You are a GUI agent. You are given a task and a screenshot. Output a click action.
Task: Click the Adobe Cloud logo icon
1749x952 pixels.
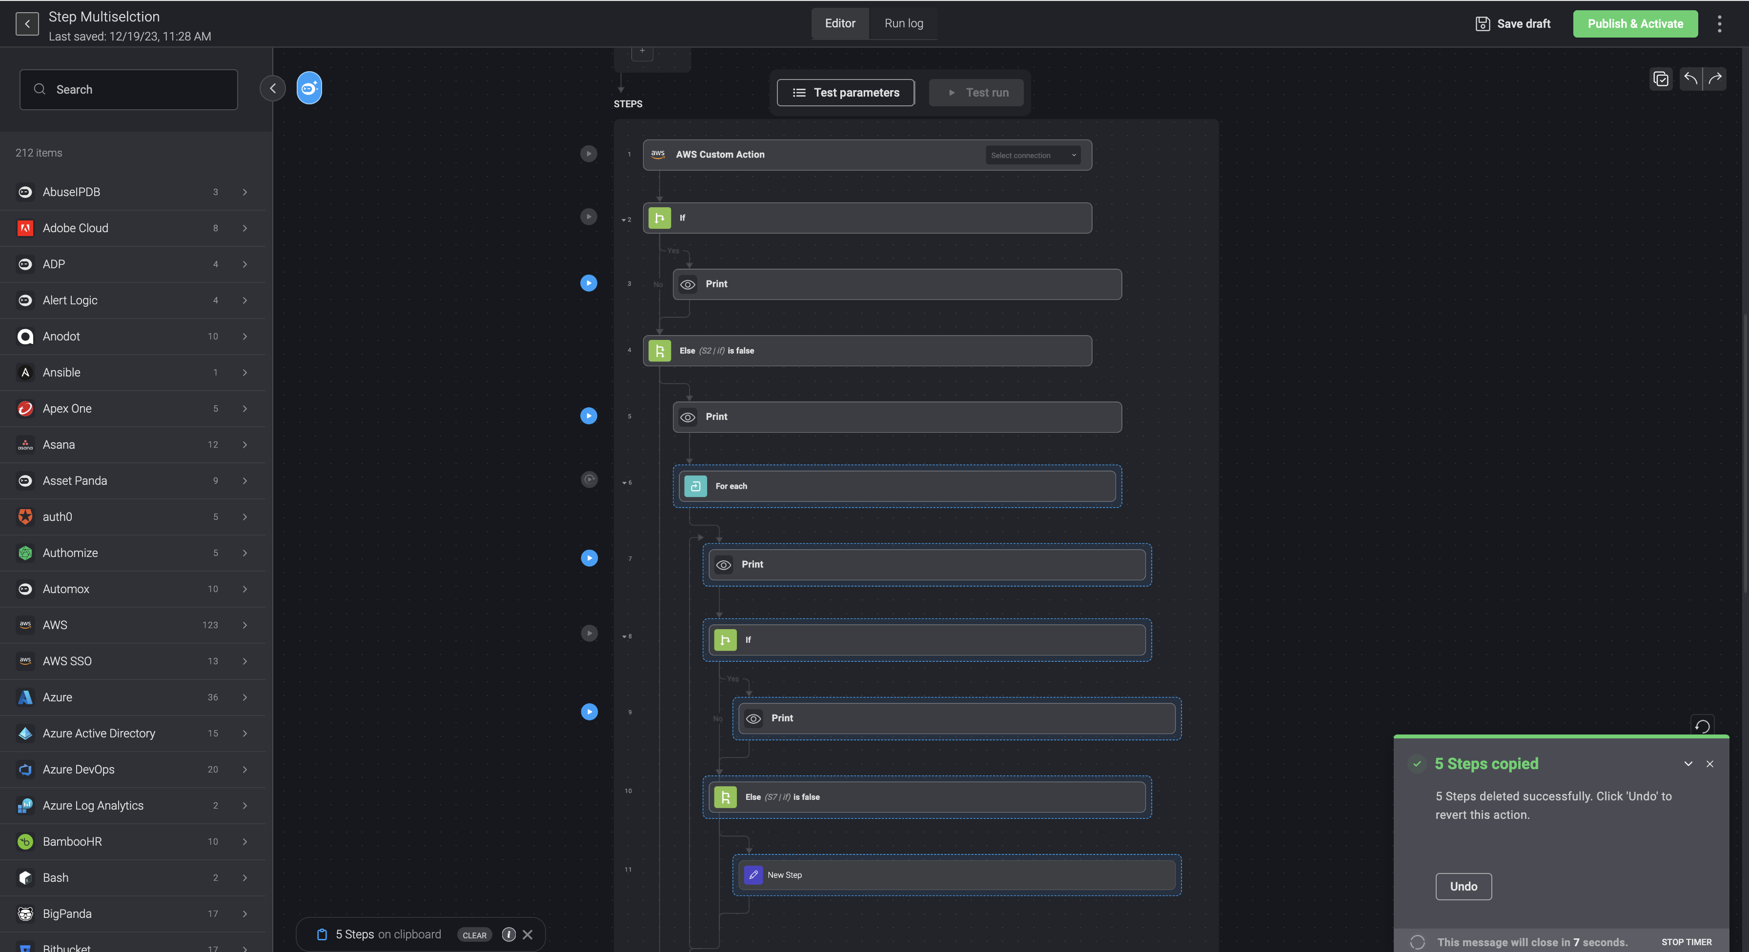(x=25, y=228)
